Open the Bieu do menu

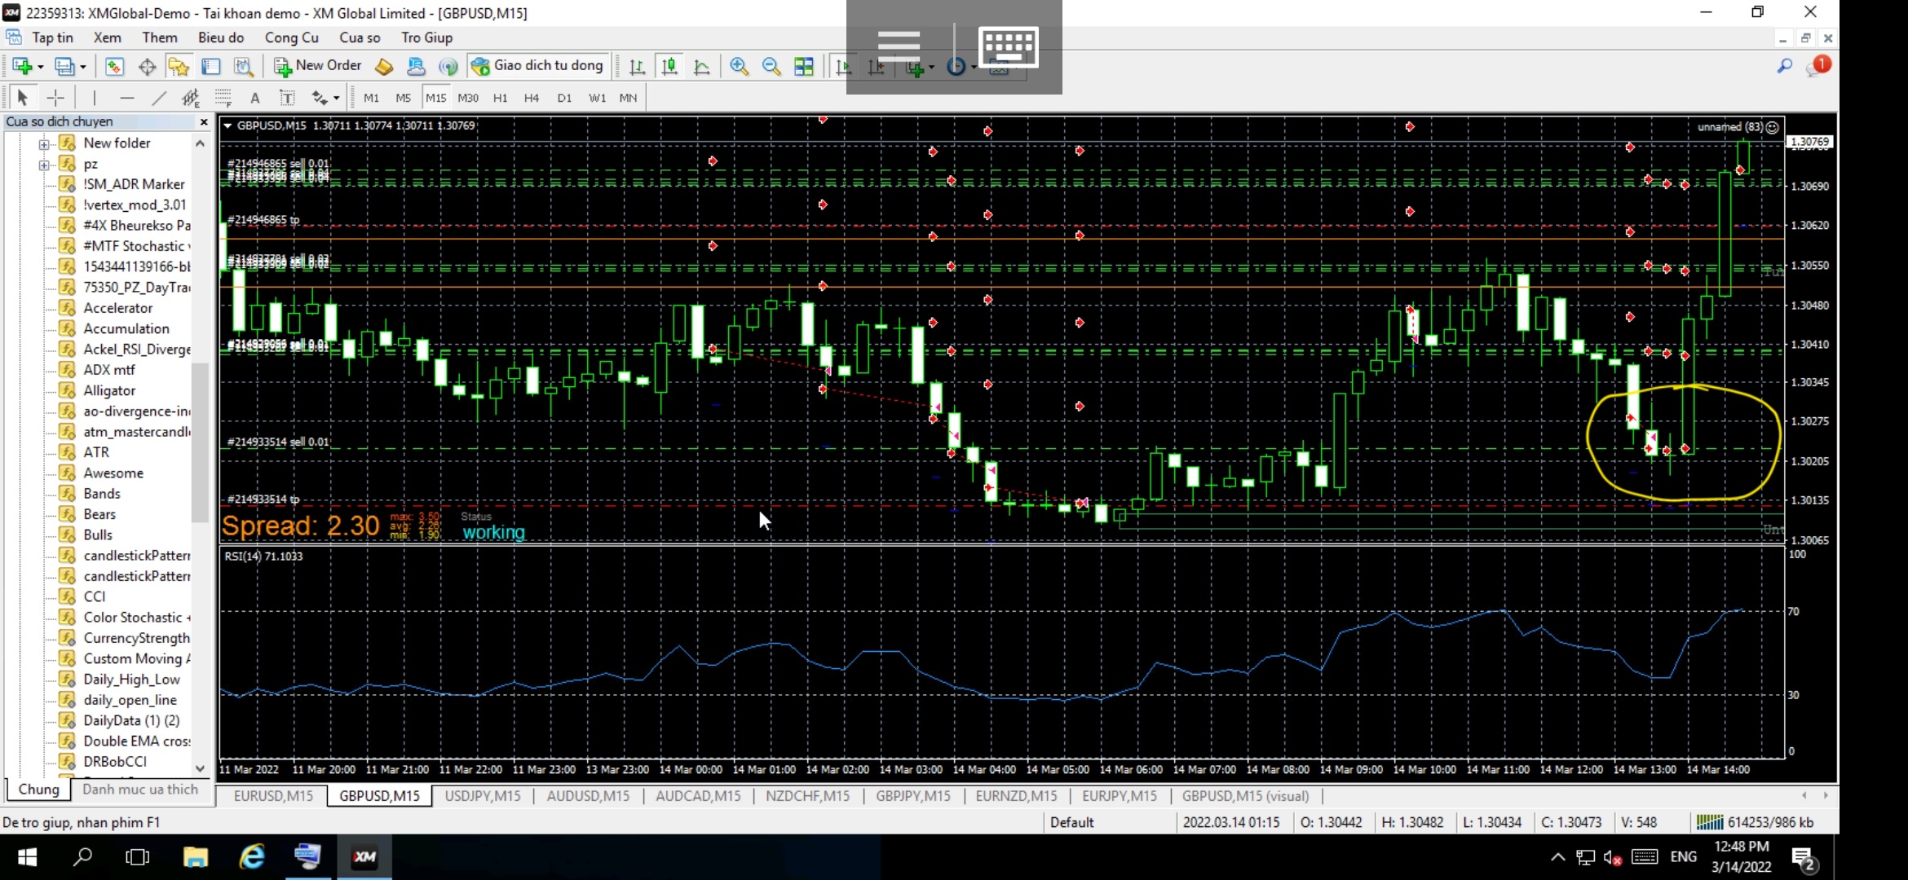[x=221, y=37]
